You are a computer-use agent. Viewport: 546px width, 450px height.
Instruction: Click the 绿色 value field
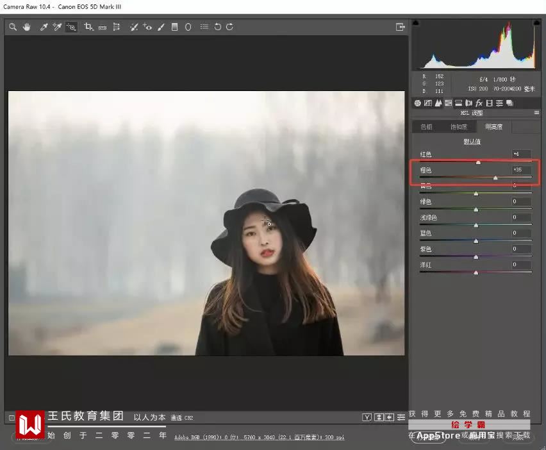point(522,201)
